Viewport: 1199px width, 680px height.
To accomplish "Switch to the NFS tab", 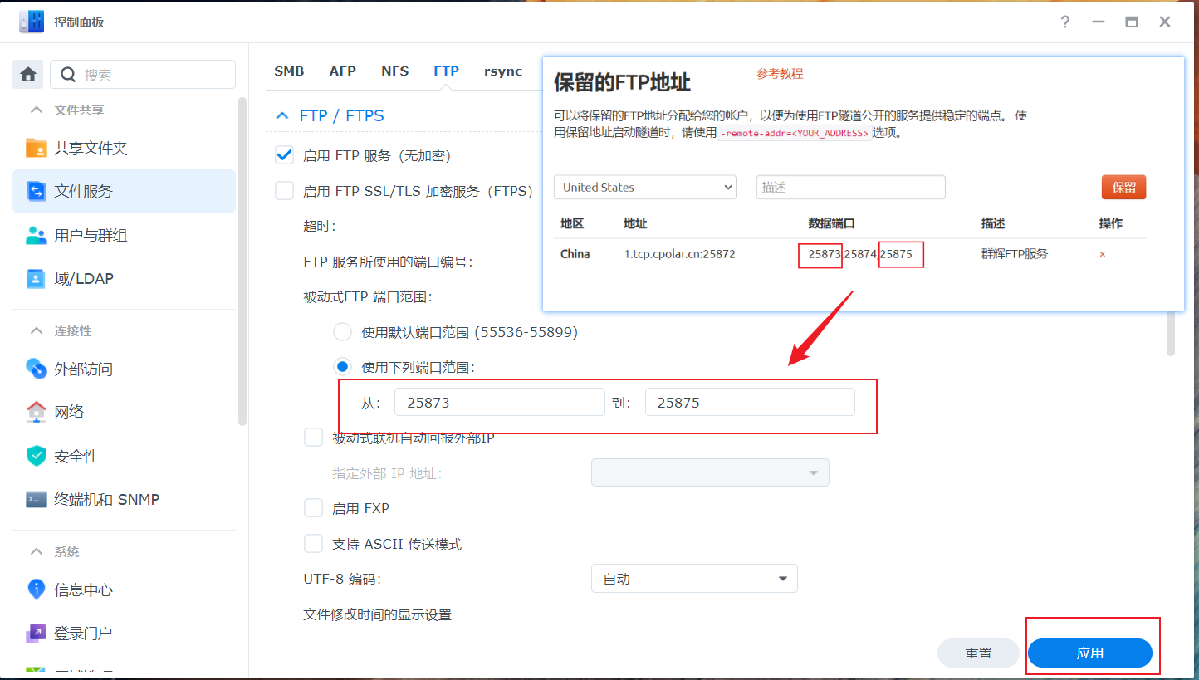I will pos(395,71).
